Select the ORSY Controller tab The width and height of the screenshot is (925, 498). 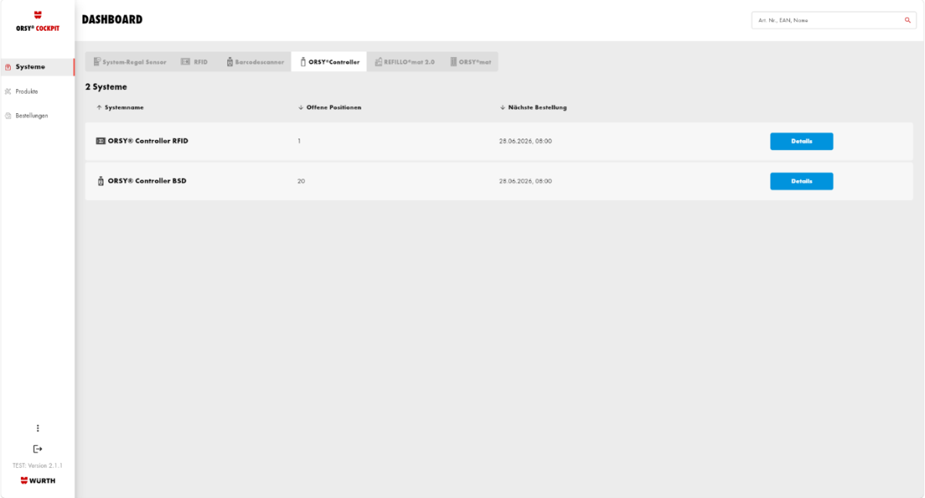(329, 62)
